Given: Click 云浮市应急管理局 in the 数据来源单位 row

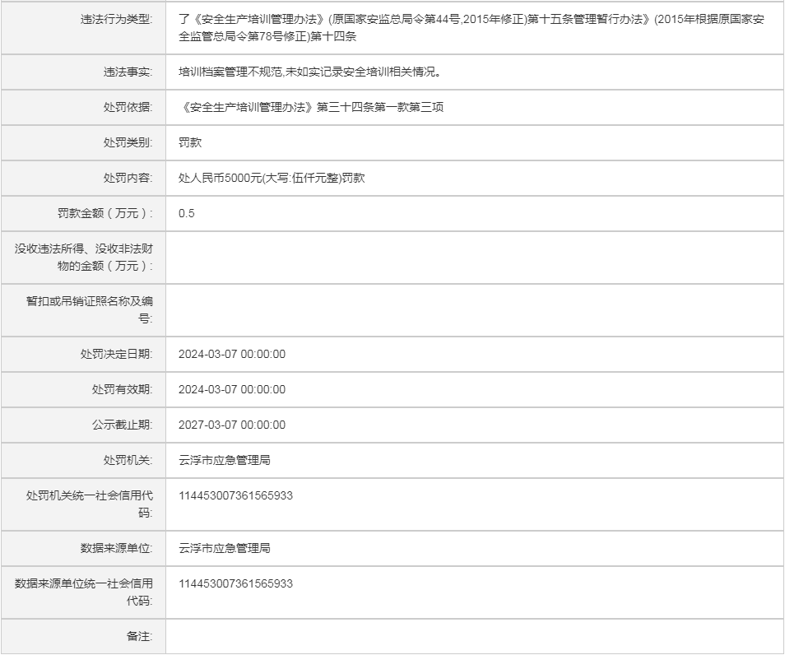Looking at the screenshot, I should coord(225,548).
